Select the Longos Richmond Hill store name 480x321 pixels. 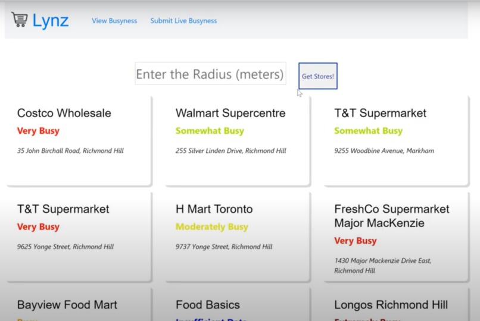(x=391, y=305)
